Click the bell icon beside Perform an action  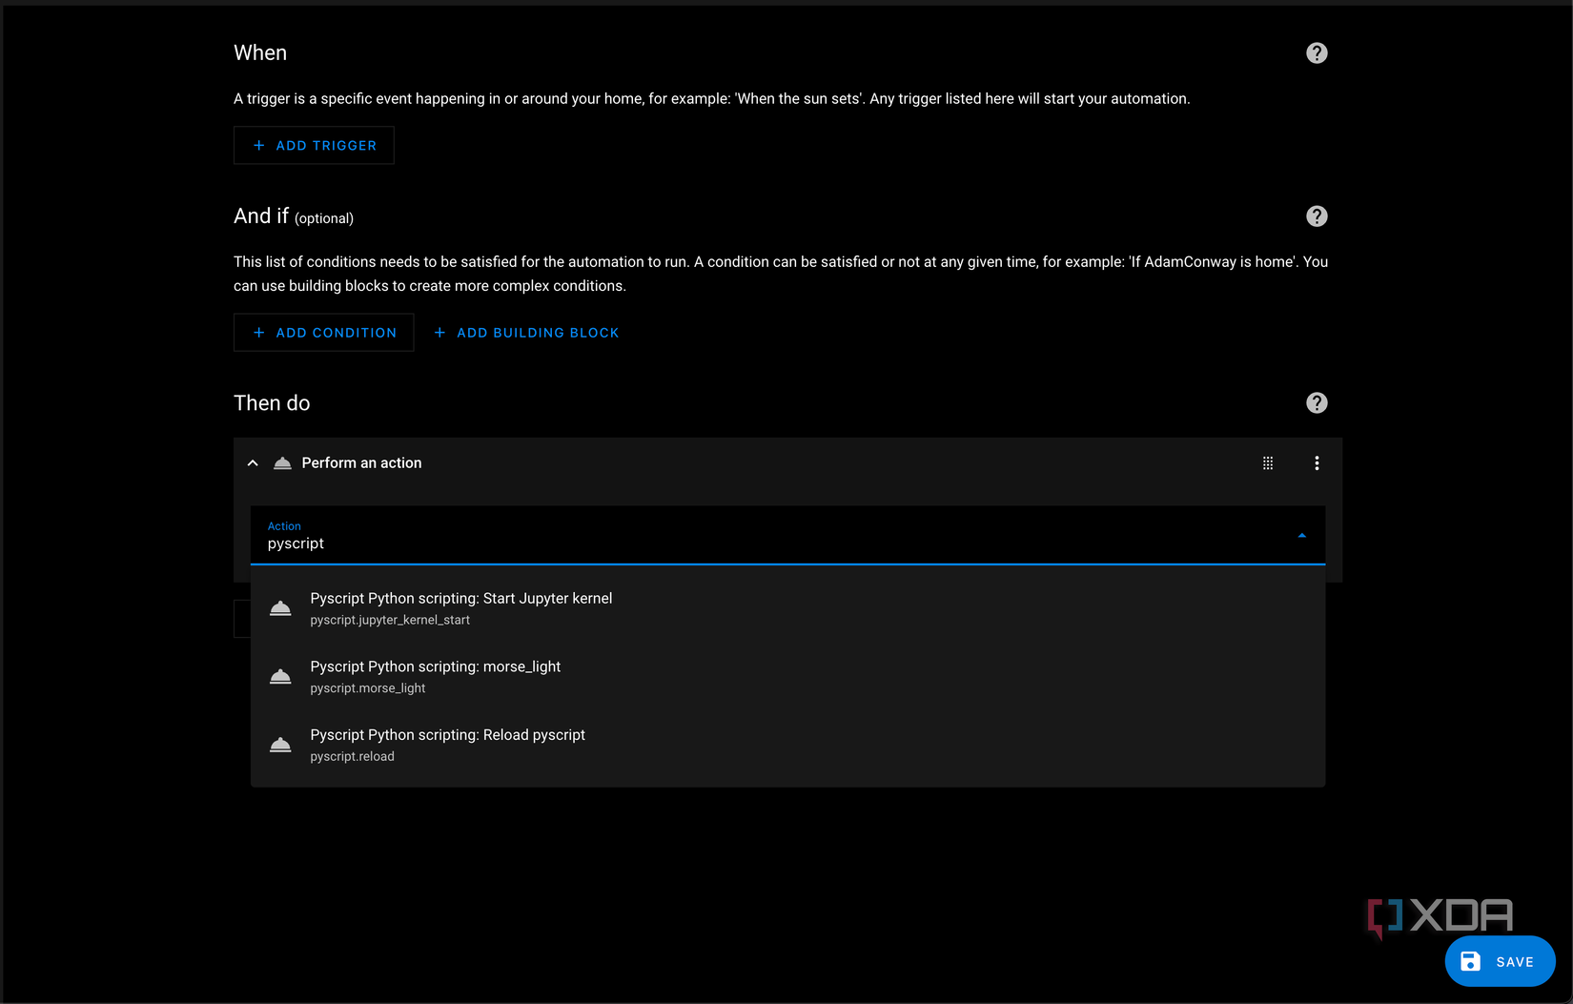(282, 463)
